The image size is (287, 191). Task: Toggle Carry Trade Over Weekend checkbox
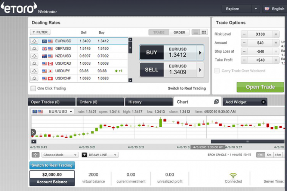(217, 71)
